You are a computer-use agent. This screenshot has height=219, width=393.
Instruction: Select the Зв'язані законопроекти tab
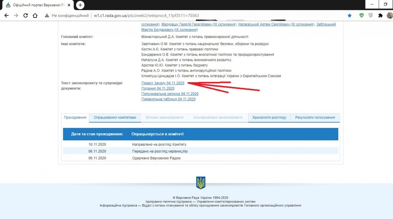(164, 118)
